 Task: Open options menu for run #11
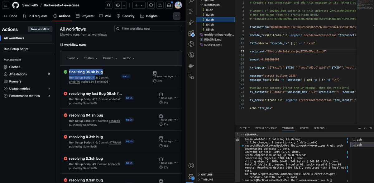[176, 120]
